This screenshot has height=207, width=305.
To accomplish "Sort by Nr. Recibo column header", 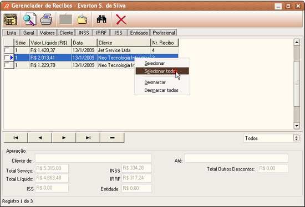I will 164,43.
